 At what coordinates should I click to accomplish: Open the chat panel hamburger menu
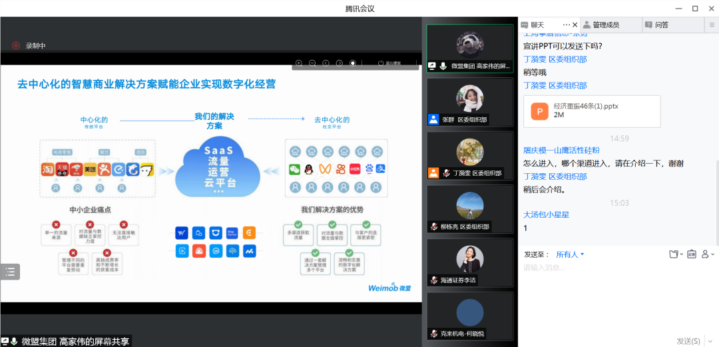(x=712, y=25)
